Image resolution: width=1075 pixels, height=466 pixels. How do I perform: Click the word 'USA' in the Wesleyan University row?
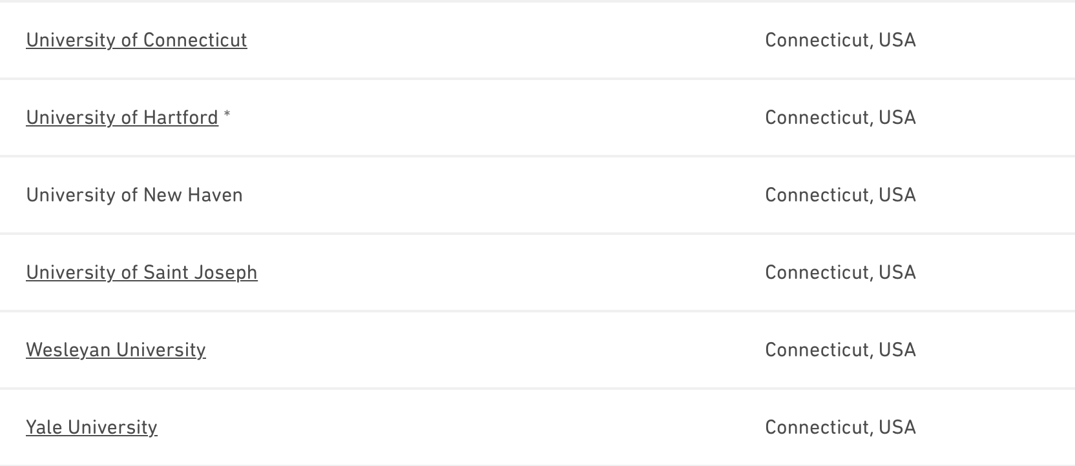[x=897, y=350]
